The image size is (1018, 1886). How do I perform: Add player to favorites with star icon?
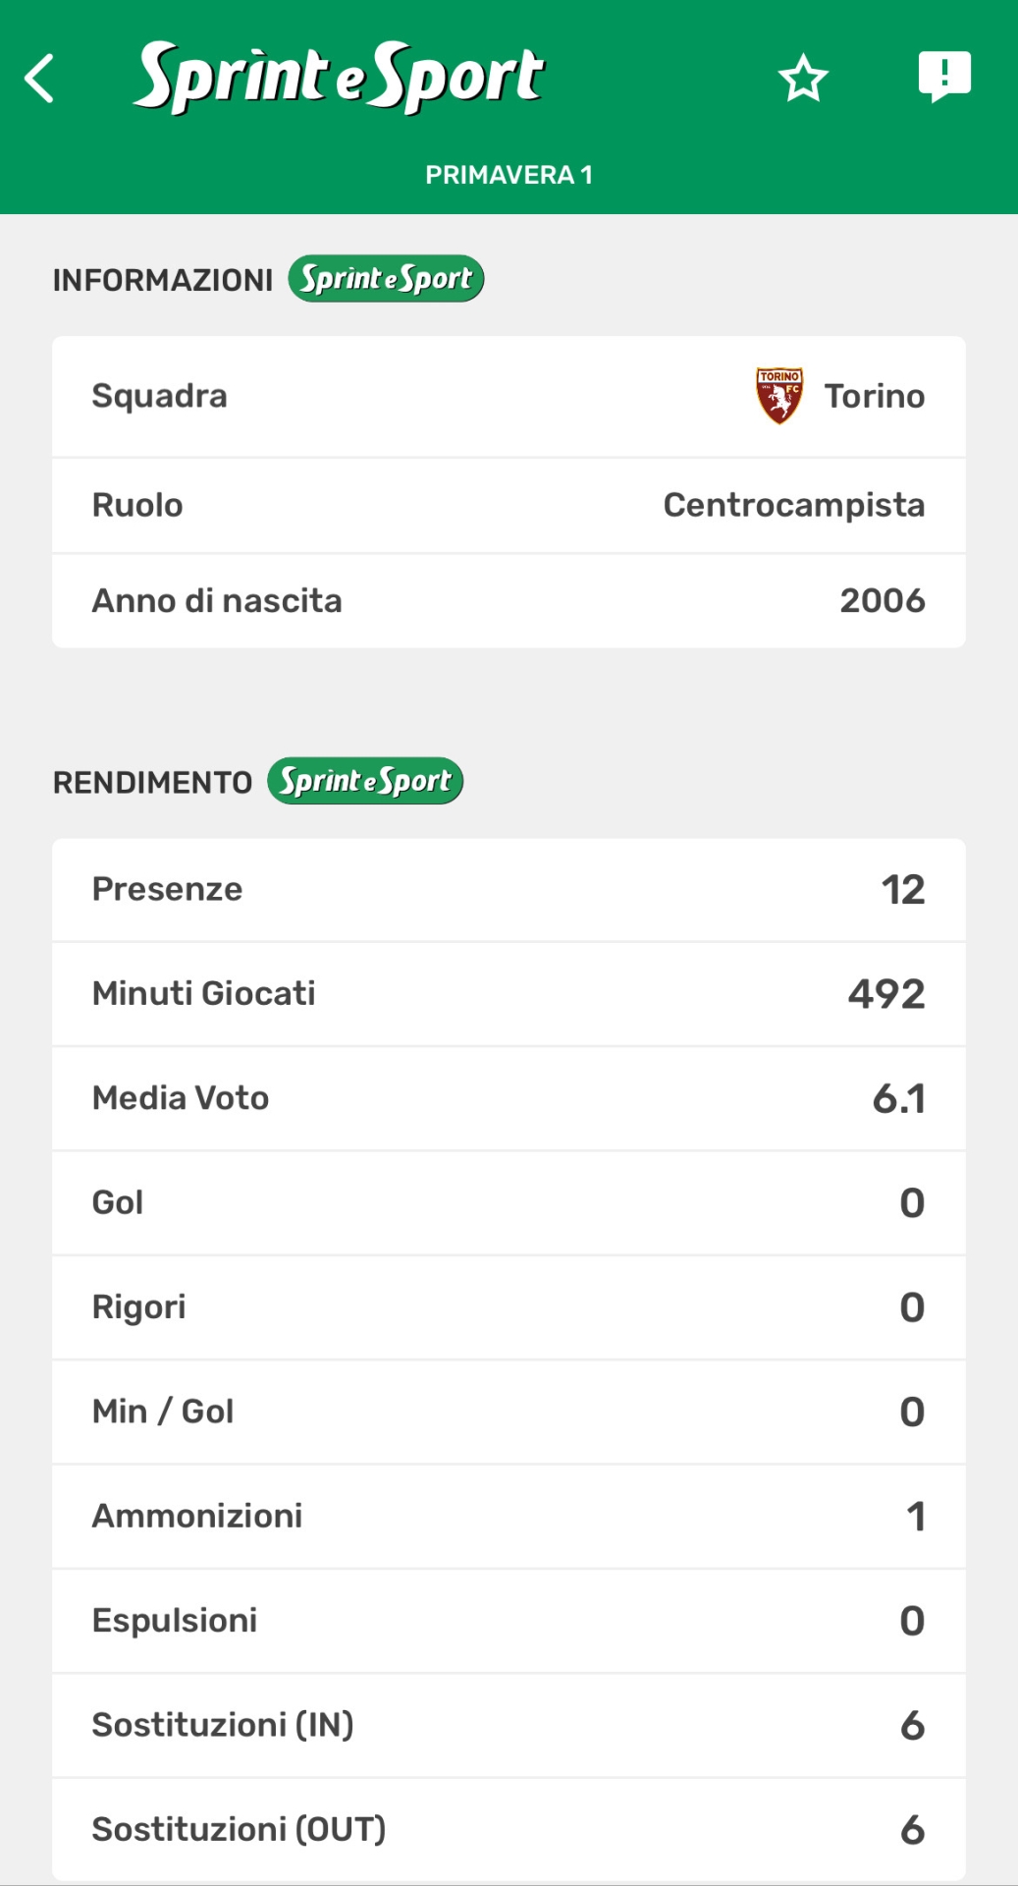point(803,79)
